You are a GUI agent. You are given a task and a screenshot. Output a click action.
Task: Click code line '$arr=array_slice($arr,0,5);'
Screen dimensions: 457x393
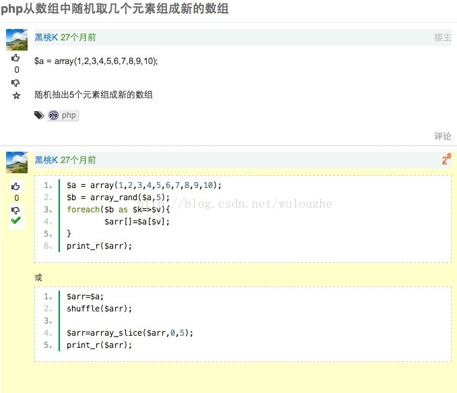(130, 333)
